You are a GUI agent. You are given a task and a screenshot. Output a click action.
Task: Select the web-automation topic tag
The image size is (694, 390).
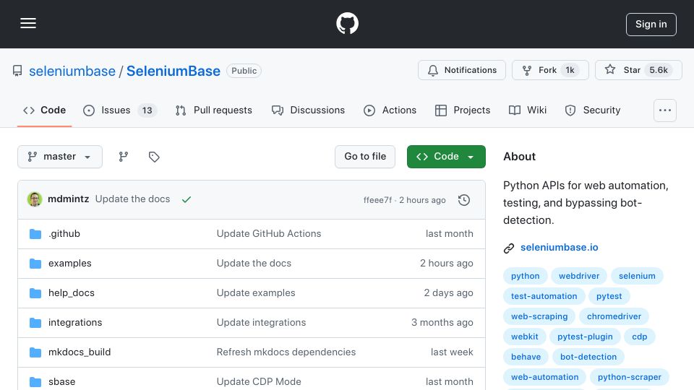[545, 377]
